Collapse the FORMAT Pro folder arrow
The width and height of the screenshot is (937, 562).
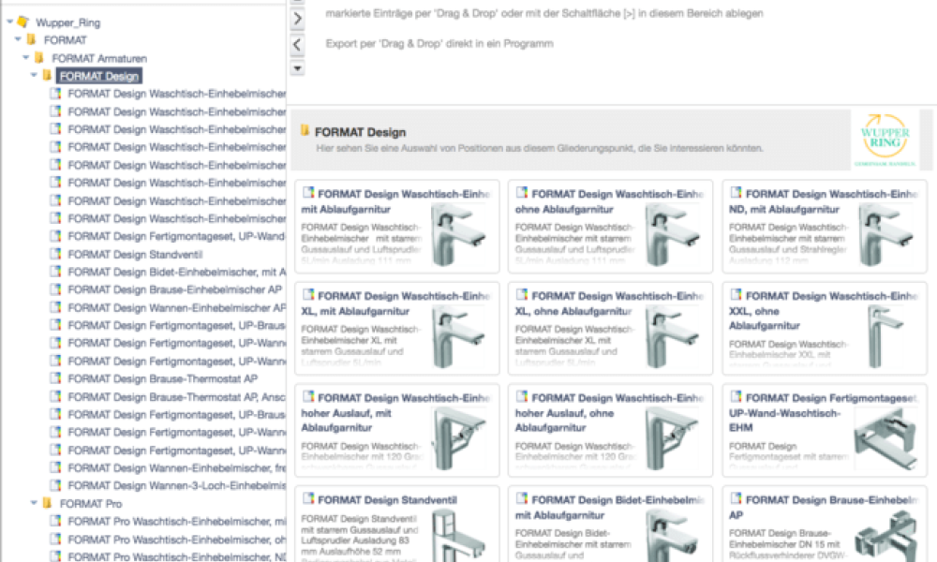point(34,503)
